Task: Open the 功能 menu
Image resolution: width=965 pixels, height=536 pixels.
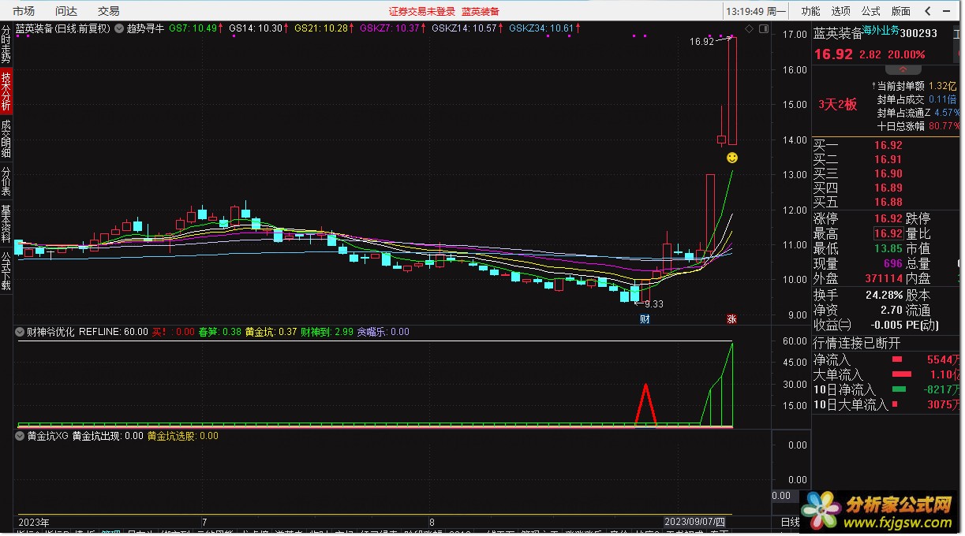Action: pyautogui.click(x=810, y=11)
